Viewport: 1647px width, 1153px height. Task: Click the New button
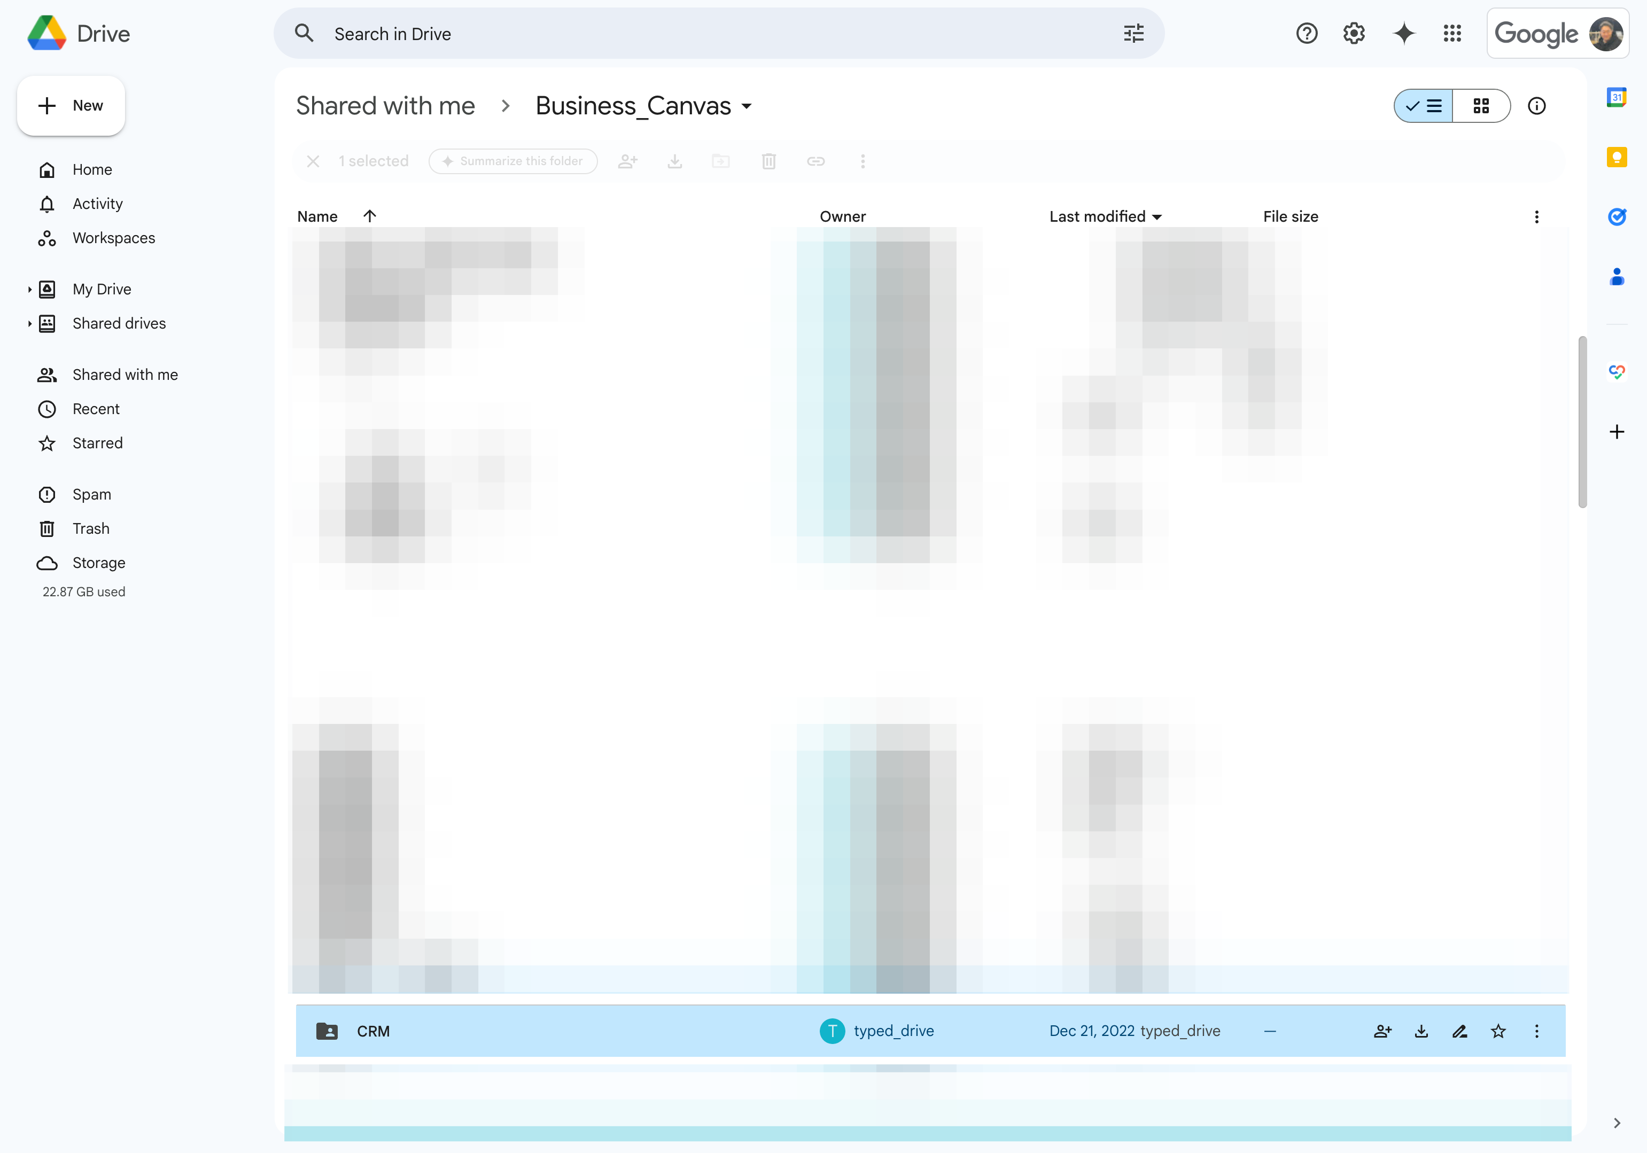[x=71, y=105]
